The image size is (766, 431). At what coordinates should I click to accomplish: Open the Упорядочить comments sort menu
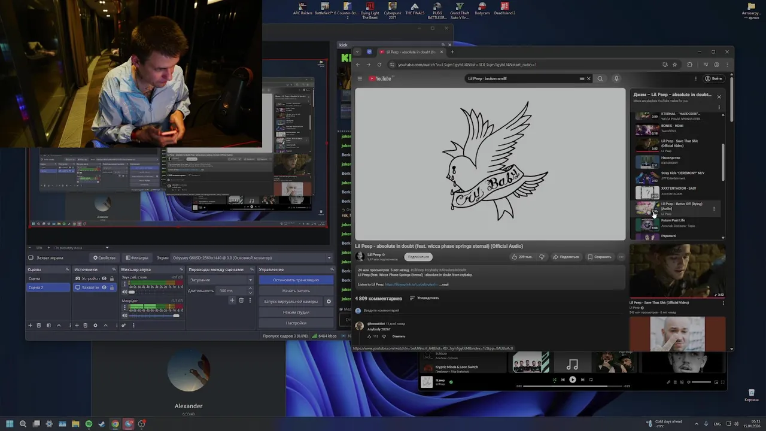[424, 298]
